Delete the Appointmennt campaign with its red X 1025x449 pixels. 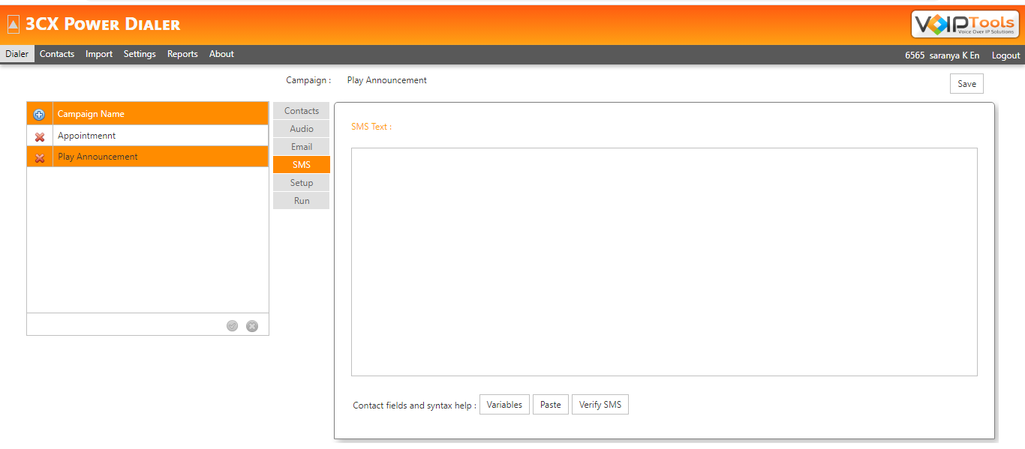point(39,135)
